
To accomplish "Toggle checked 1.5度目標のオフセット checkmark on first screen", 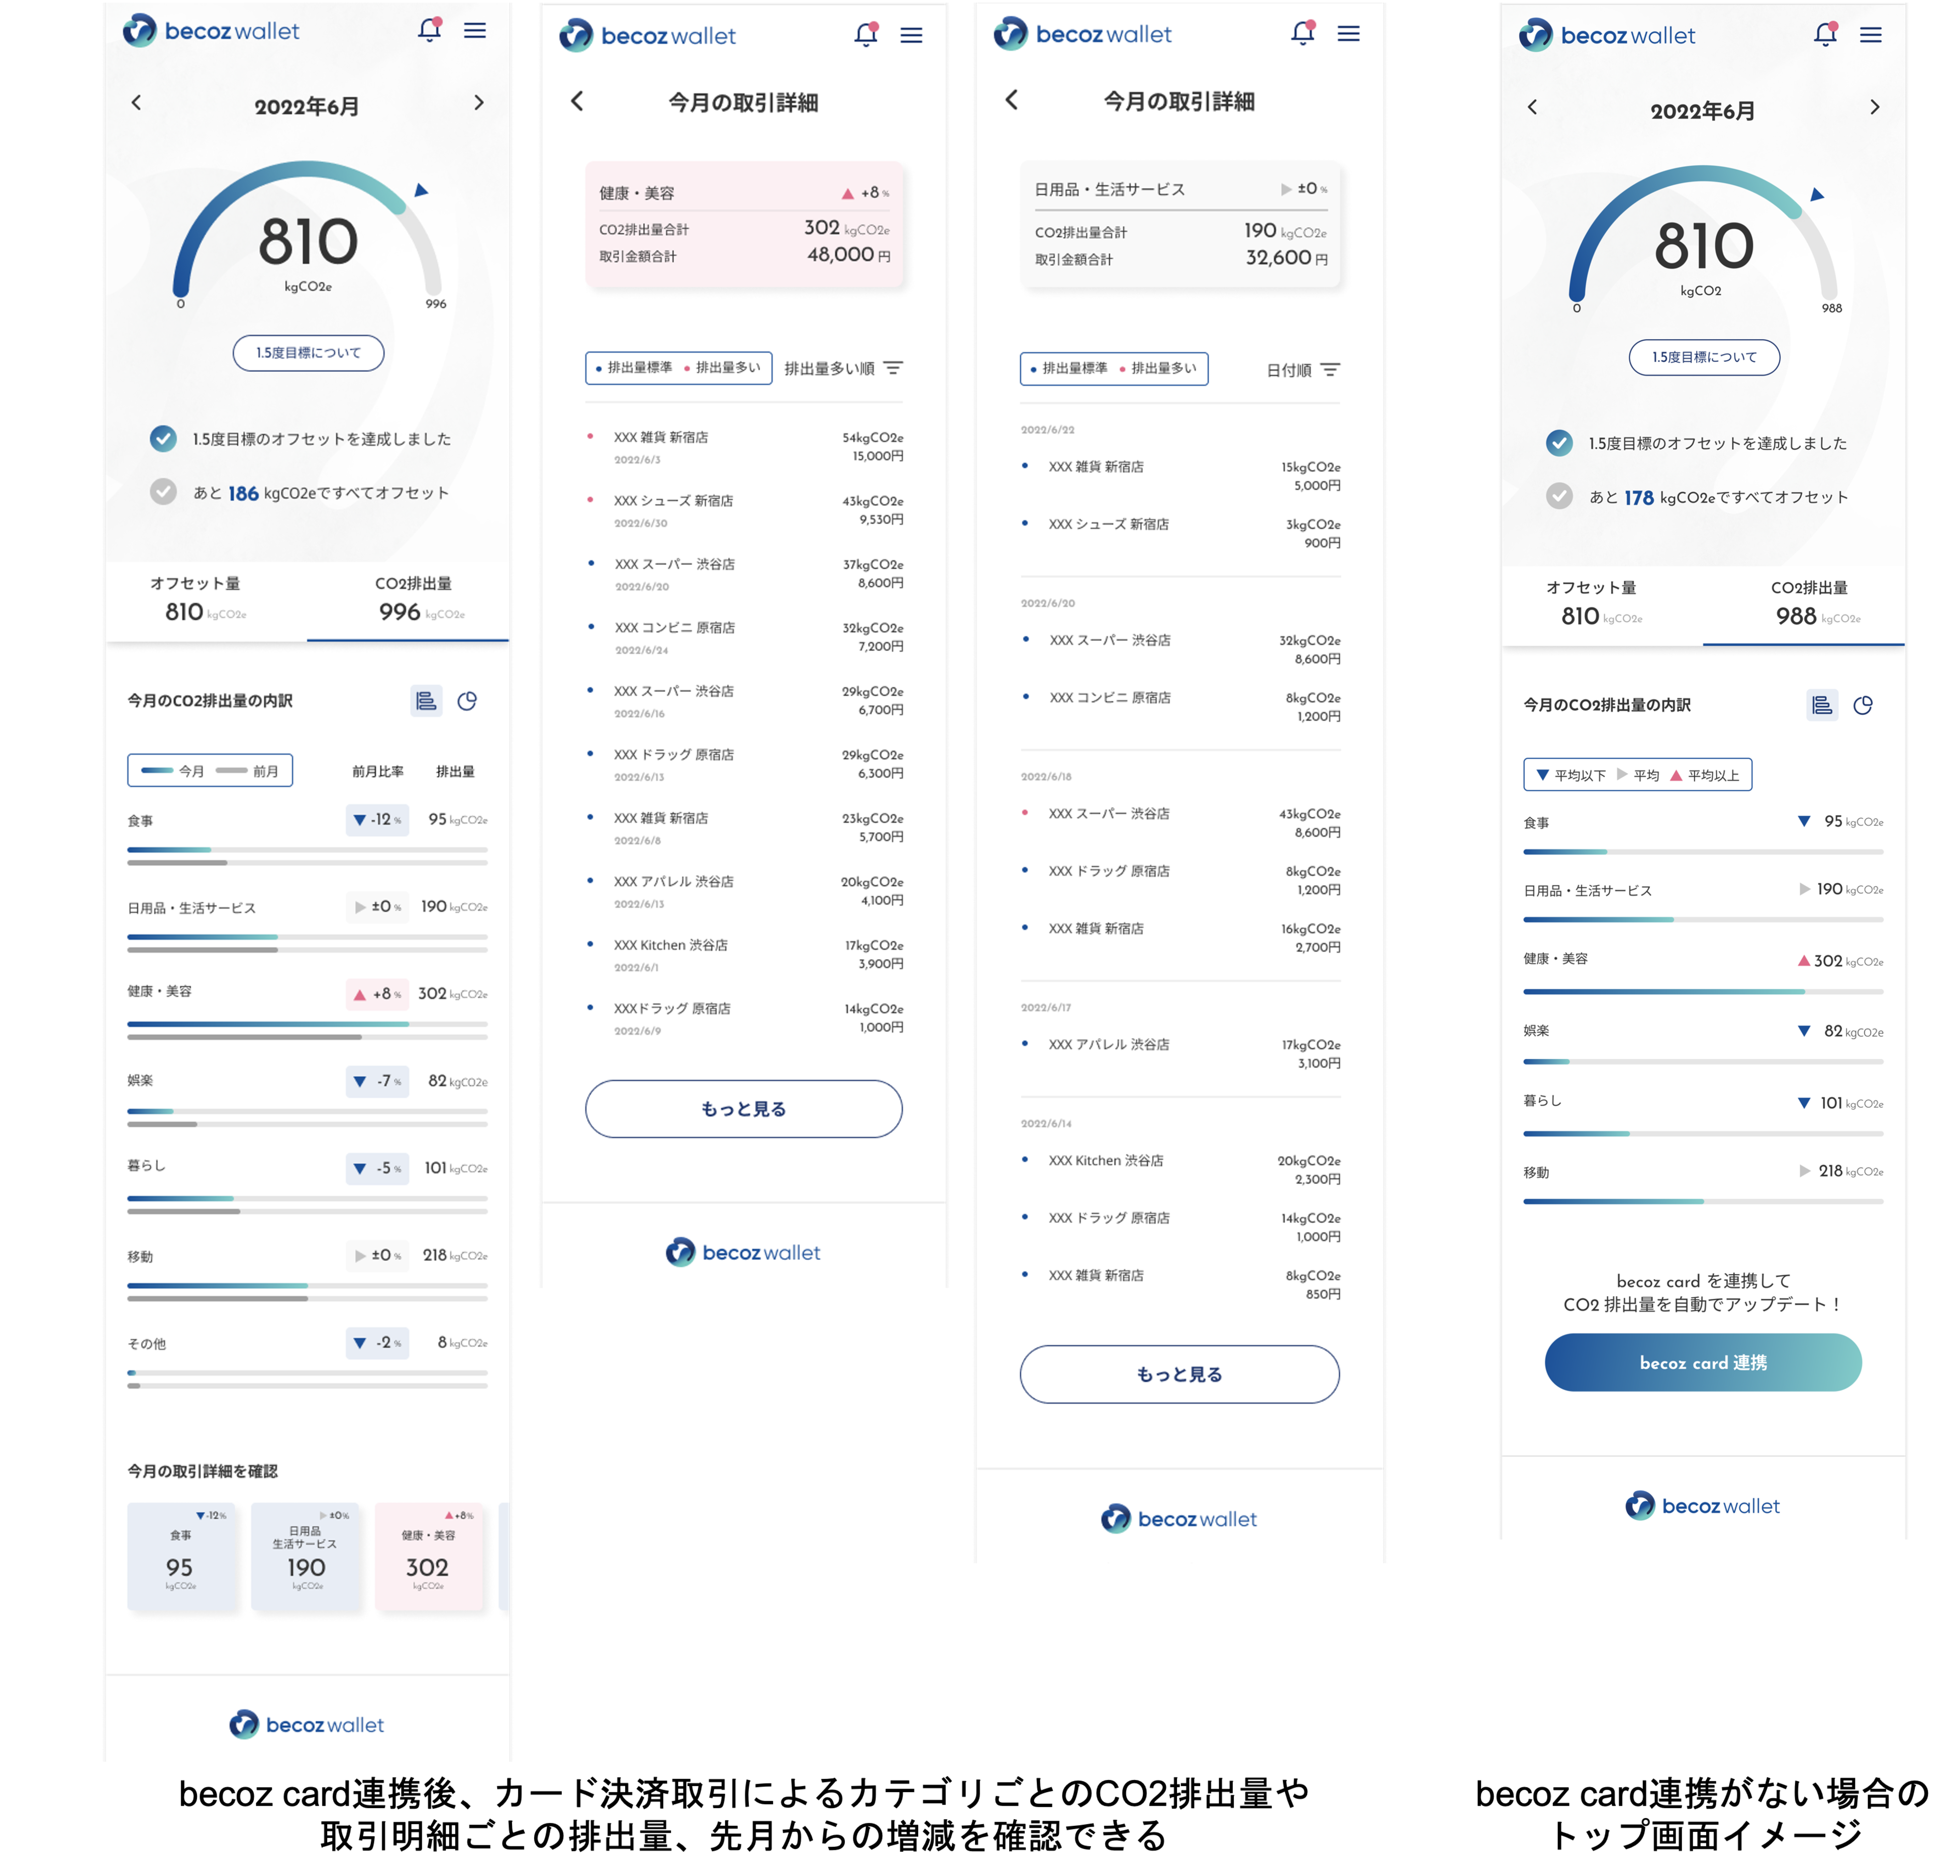I will point(163,438).
